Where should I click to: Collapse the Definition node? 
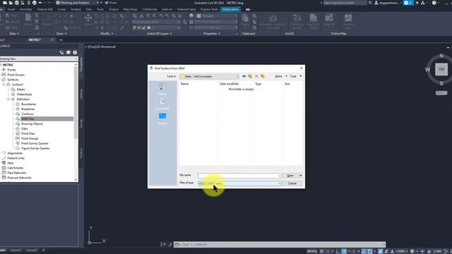8,99
